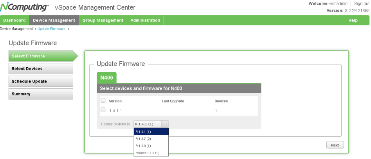Toggle the Update devices to dropdown arrow
Screen dimensions: 371x159
coord(165,124)
